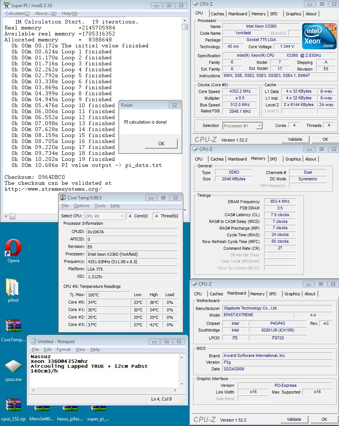Open Graphics tab in Memory CPU-Z window

coord(293,159)
